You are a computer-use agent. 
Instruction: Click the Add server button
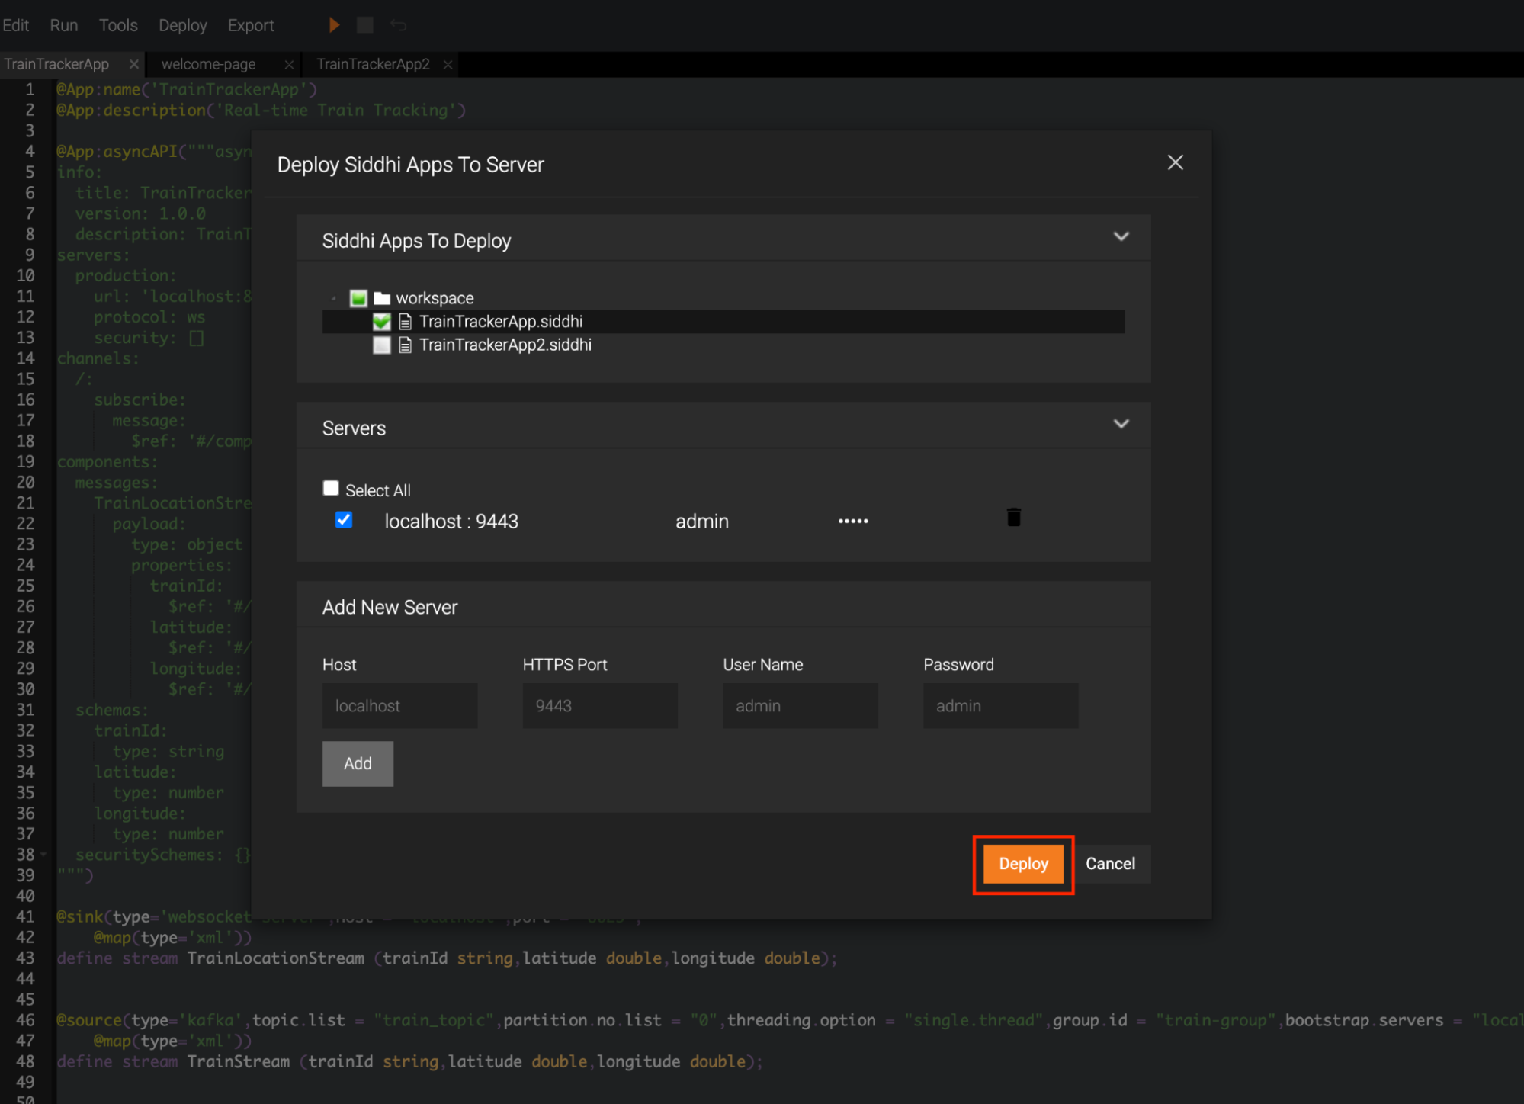(x=358, y=763)
